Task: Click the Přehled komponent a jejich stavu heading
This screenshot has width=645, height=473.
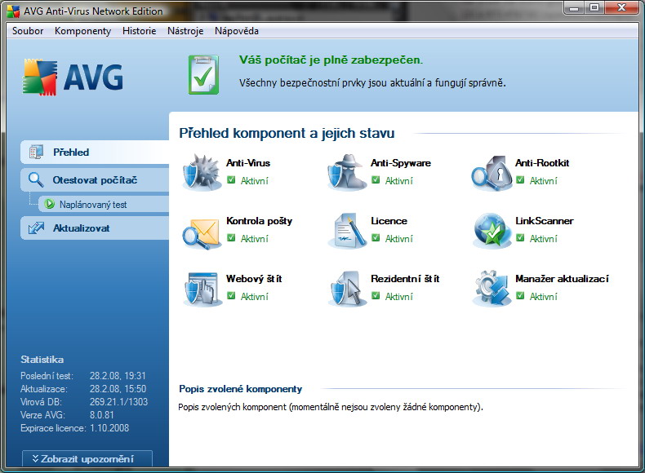Action: pyautogui.click(x=287, y=133)
